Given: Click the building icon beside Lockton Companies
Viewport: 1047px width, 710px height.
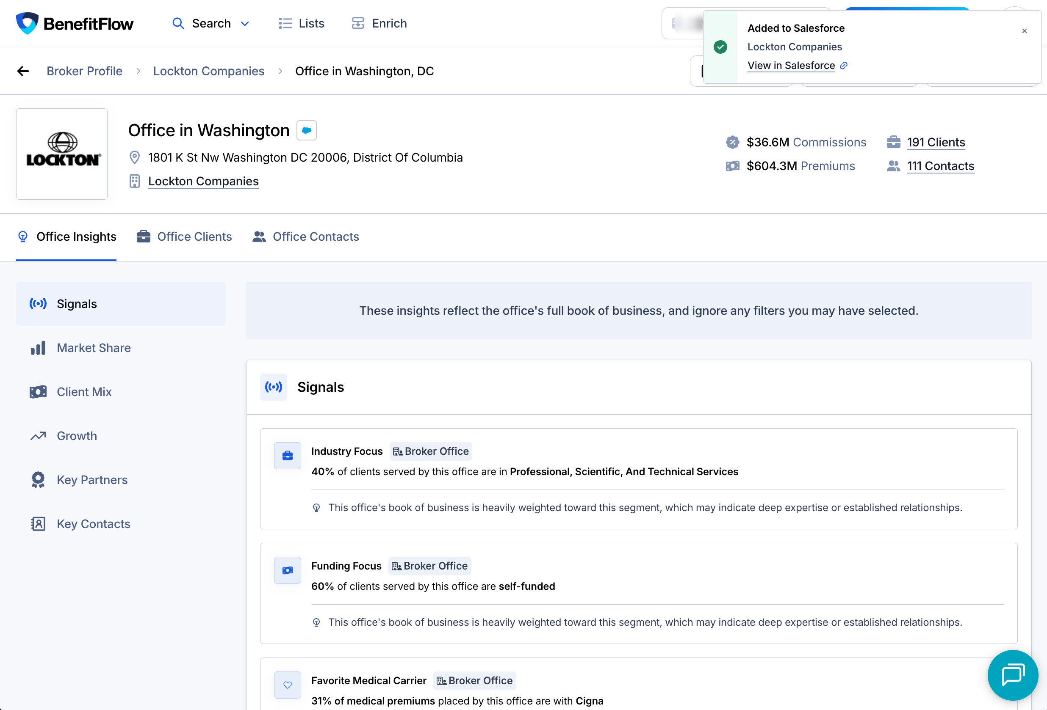Looking at the screenshot, I should coord(134,182).
